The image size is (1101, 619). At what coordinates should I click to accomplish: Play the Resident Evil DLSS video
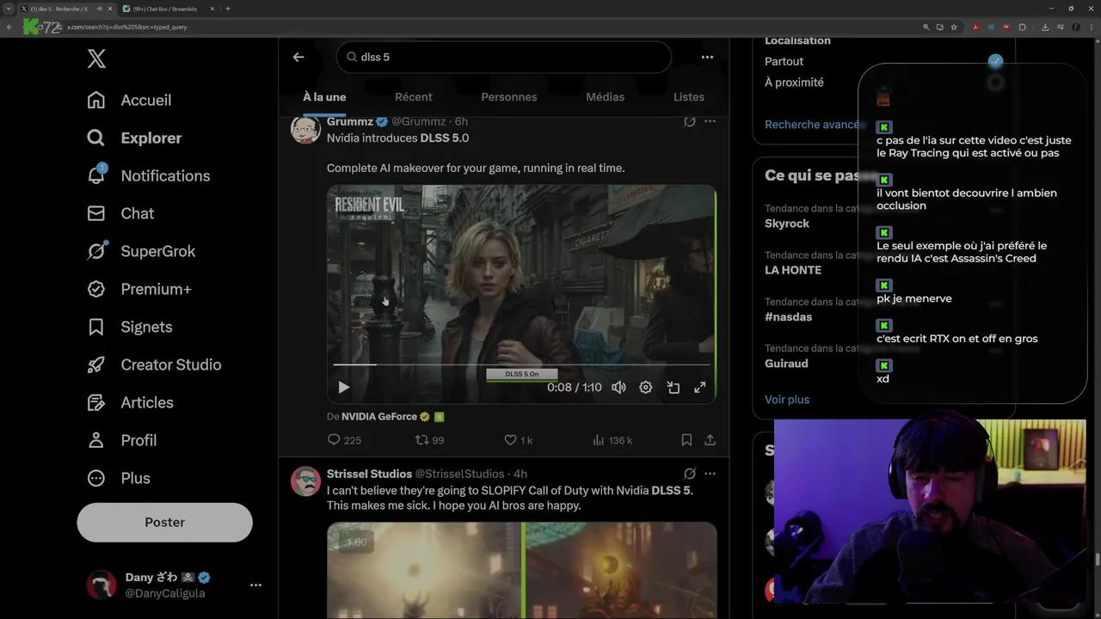(x=343, y=388)
